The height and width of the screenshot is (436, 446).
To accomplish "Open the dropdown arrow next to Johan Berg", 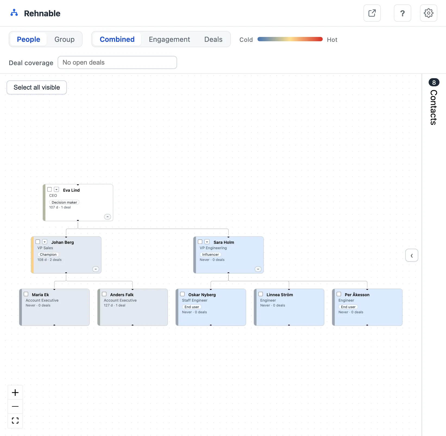I will [x=45, y=242].
